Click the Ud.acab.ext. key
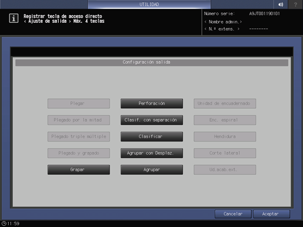Viewport: 303px width, 227px height. [225, 170]
